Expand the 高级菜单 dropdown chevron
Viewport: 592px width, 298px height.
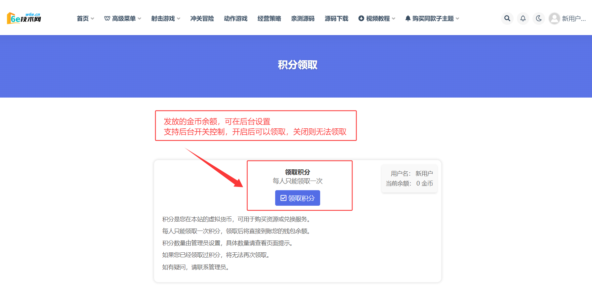click(139, 19)
